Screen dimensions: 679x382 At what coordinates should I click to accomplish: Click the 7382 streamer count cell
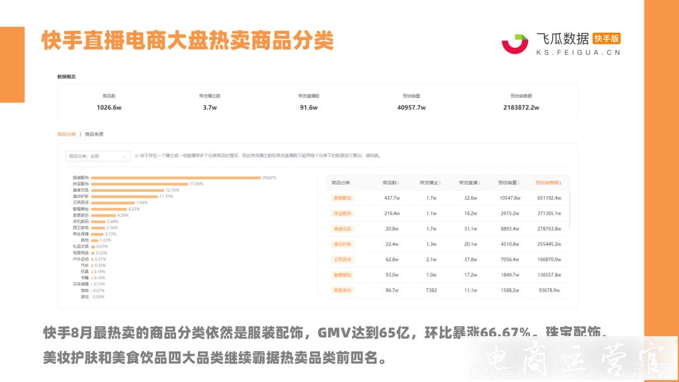[431, 290]
